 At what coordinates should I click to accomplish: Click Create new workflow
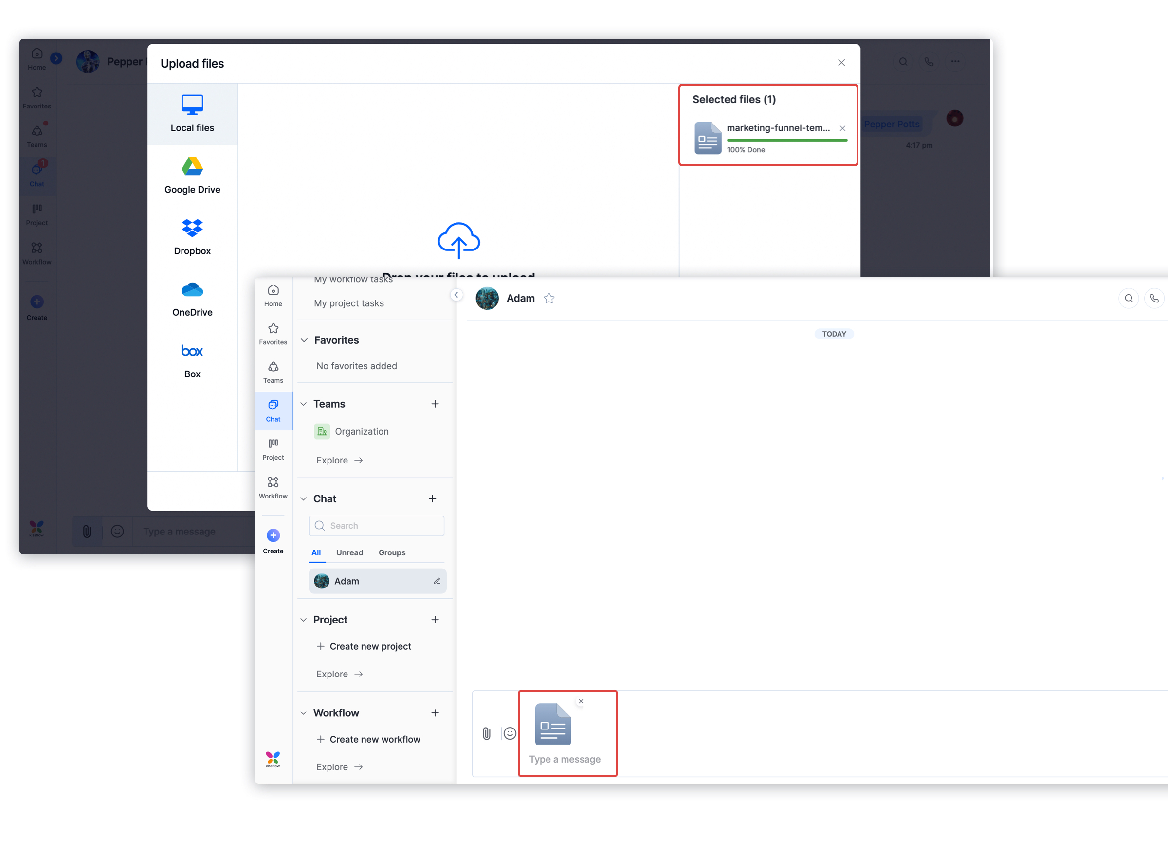(368, 739)
